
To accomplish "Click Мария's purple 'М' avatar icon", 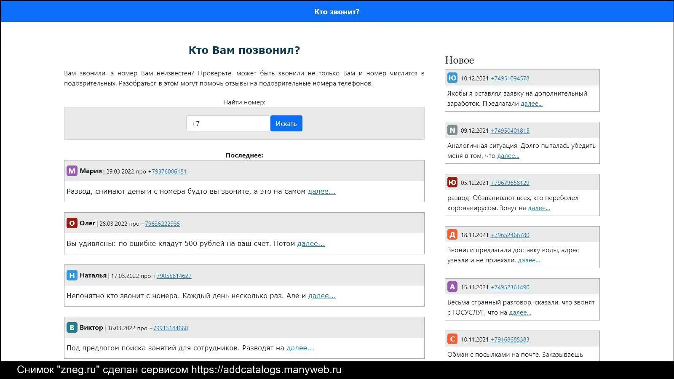I will [x=72, y=171].
